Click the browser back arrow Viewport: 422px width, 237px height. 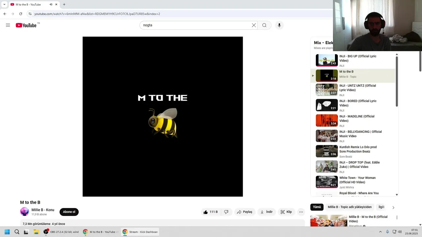pyautogui.click(x=5, y=14)
